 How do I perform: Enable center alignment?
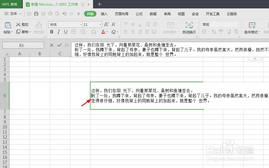(x=133, y=32)
